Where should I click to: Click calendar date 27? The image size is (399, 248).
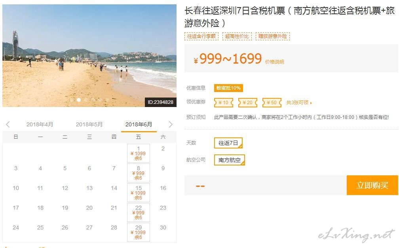pos(89,228)
